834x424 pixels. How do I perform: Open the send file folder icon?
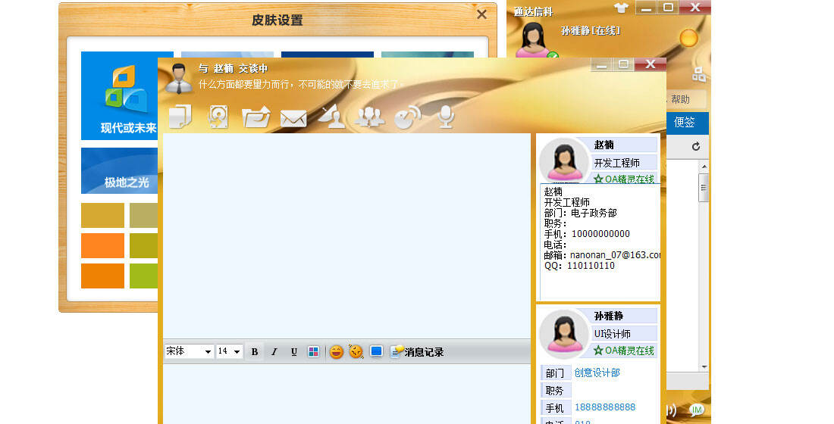coord(256,117)
